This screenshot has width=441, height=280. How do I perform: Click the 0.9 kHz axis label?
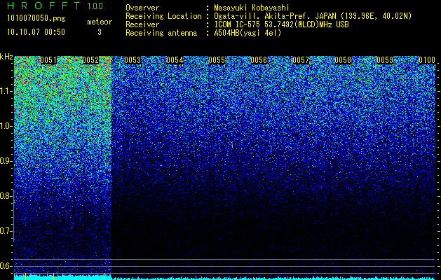tap(6, 161)
